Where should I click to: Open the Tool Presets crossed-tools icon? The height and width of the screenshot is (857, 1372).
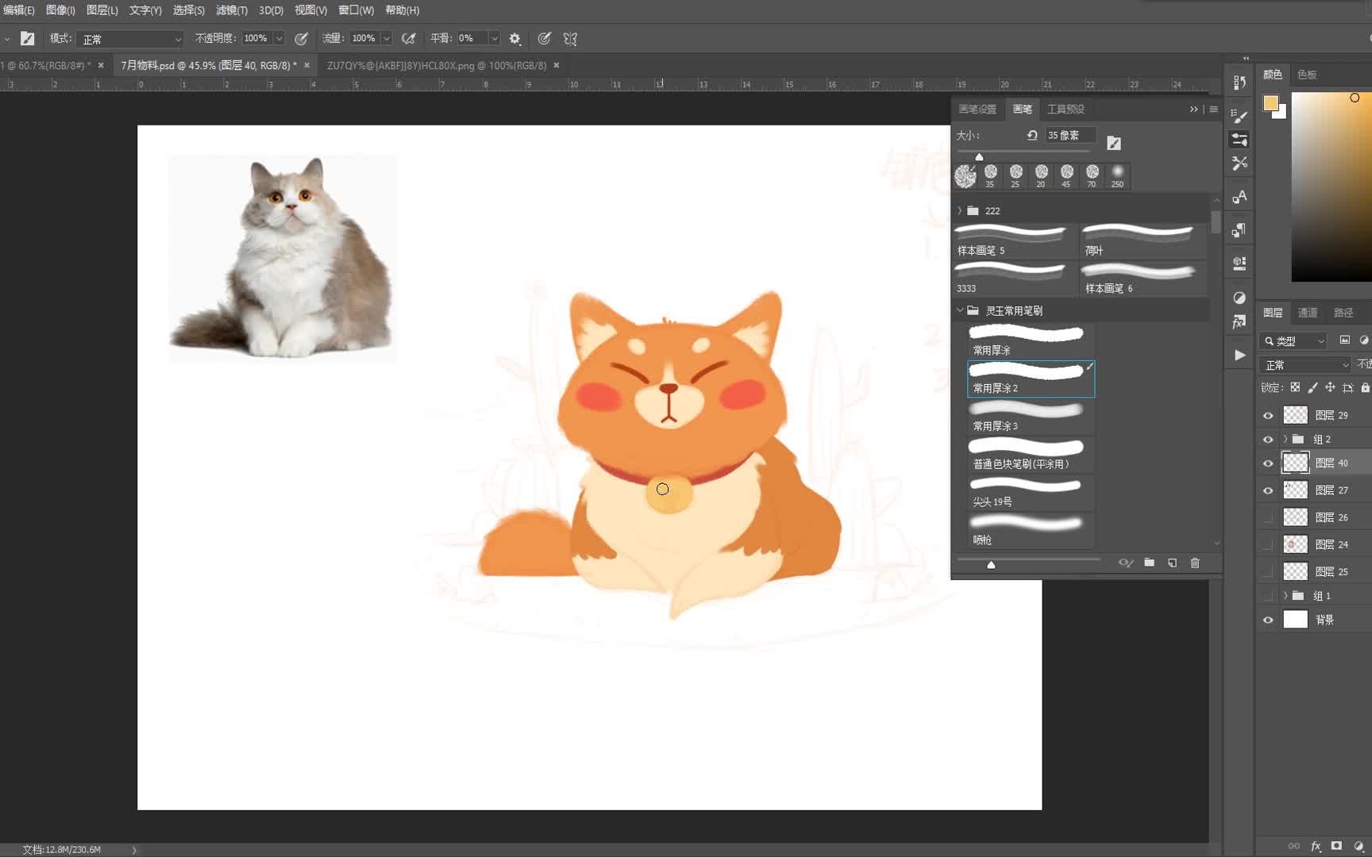point(1239,163)
